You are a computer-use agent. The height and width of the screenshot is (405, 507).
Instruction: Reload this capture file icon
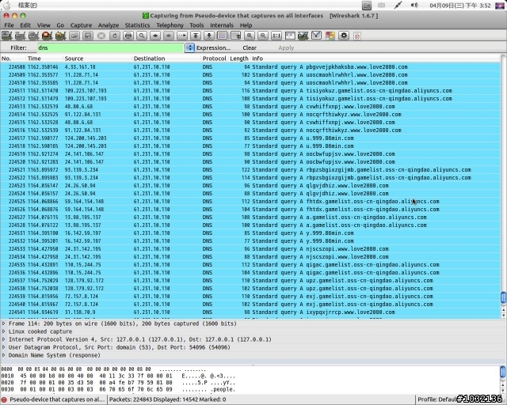[115, 36]
